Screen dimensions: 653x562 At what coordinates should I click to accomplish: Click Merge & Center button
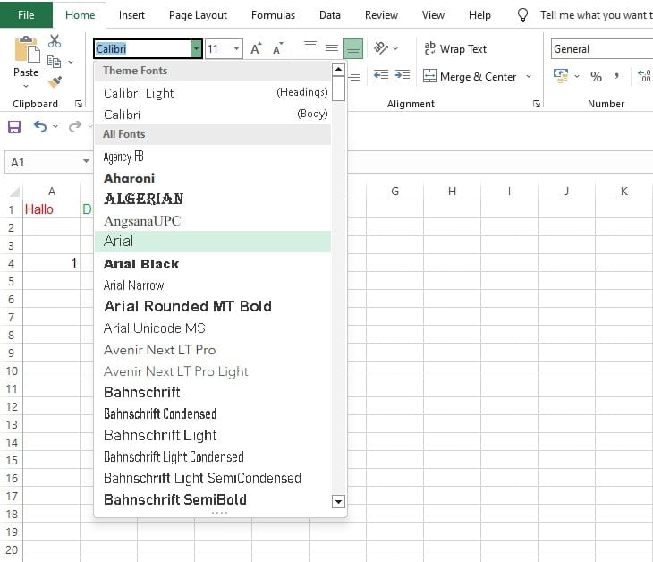(x=471, y=77)
